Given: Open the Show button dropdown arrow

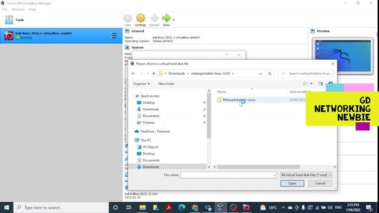Looking at the screenshot, I should tap(174, 20).
